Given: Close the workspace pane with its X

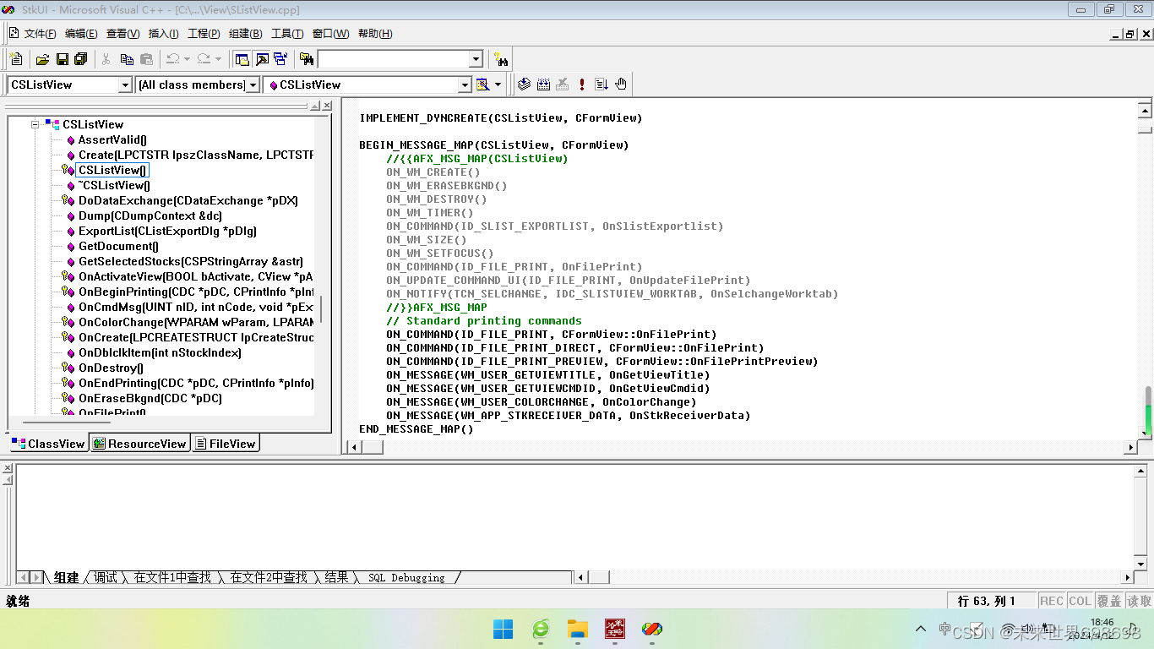Looking at the screenshot, I should pyautogui.click(x=327, y=106).
